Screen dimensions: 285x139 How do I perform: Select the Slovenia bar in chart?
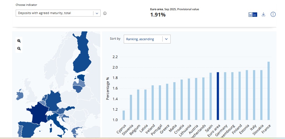tap(131, 107)
